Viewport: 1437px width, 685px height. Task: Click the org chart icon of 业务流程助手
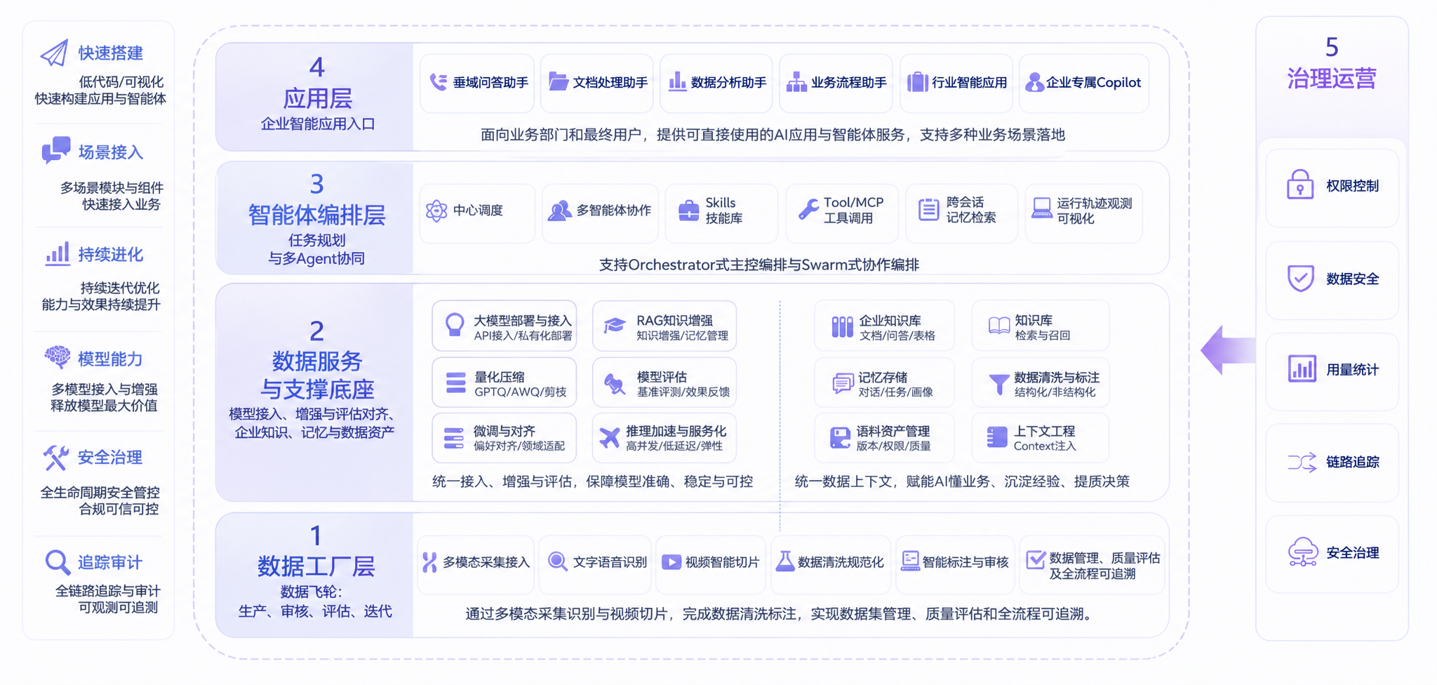pyautogui.click(x=796, y=82)
